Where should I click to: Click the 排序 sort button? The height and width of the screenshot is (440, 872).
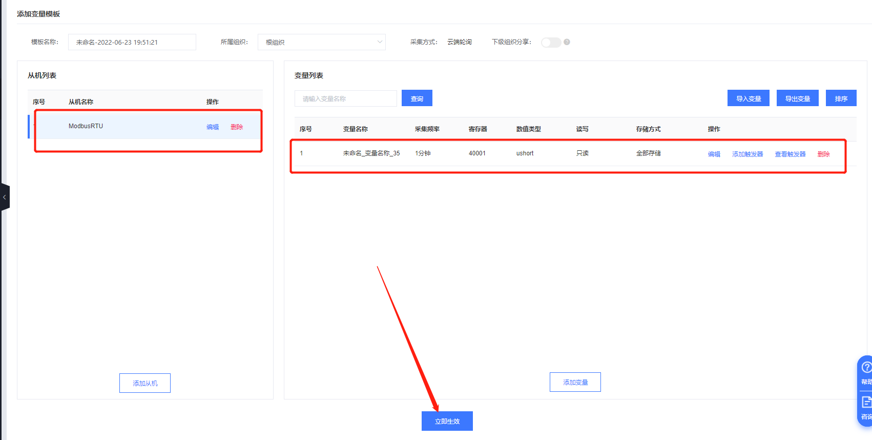pos(841,98)
